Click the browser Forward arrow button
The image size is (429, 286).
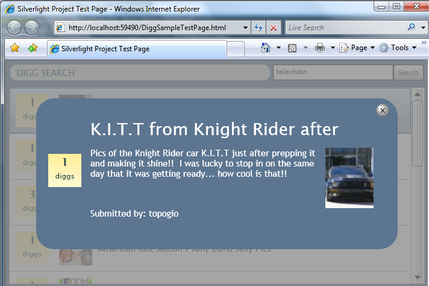pos(32,28)
